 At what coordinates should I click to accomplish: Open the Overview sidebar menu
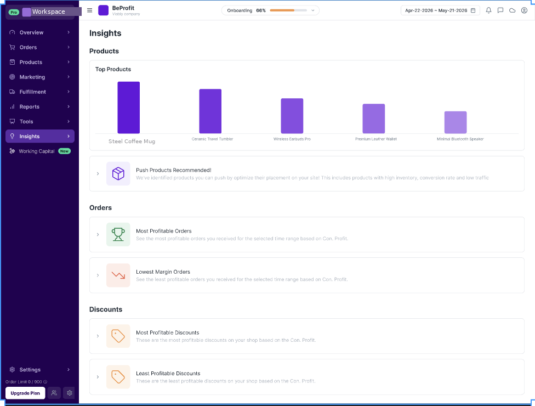[40, 32]
